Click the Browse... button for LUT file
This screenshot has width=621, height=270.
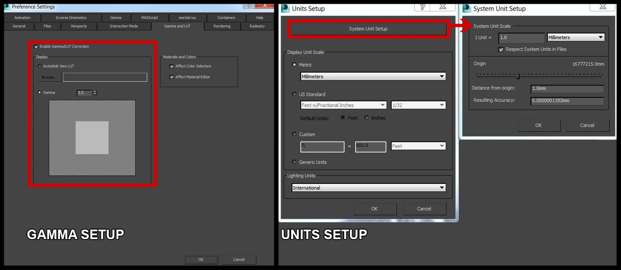click(x=50, y=77)
